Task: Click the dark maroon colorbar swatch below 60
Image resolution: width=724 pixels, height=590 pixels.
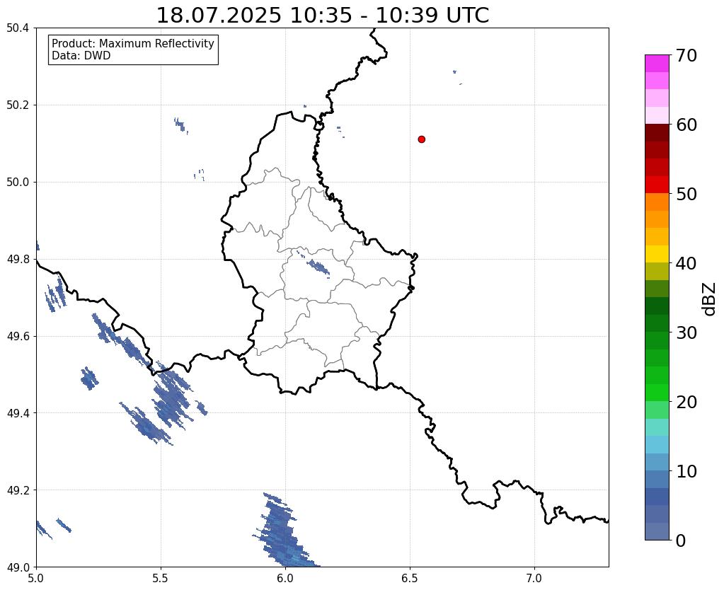Action: [657, 133]
